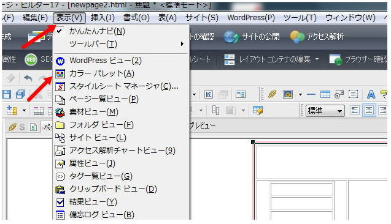
Task: Open the 表示(V) menu
Action: (69, 18)
